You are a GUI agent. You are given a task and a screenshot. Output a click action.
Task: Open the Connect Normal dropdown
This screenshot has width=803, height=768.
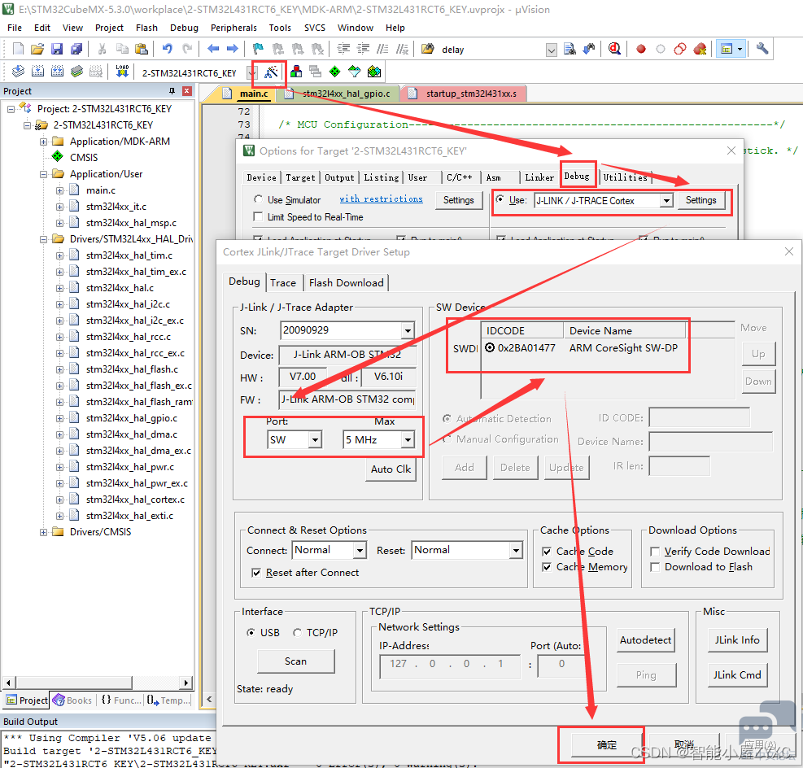[x=360, y=551]
